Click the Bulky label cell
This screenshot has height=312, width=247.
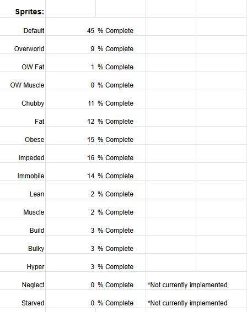tap(23, 244)
